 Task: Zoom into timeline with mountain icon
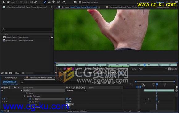139,111
